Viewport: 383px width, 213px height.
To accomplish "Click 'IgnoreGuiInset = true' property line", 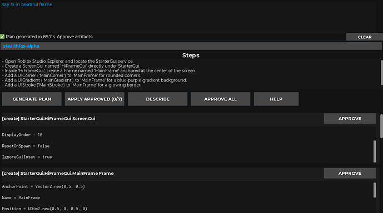I will point(27,157).
